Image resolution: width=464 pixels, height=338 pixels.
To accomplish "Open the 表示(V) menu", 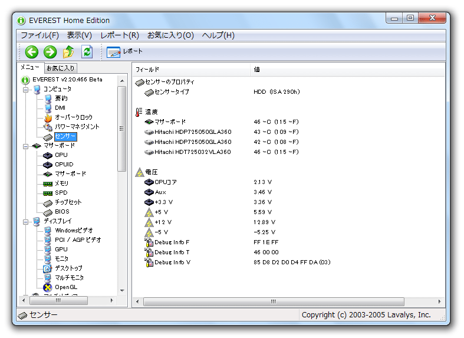I will pyautogui.click(x=80, y=35).
